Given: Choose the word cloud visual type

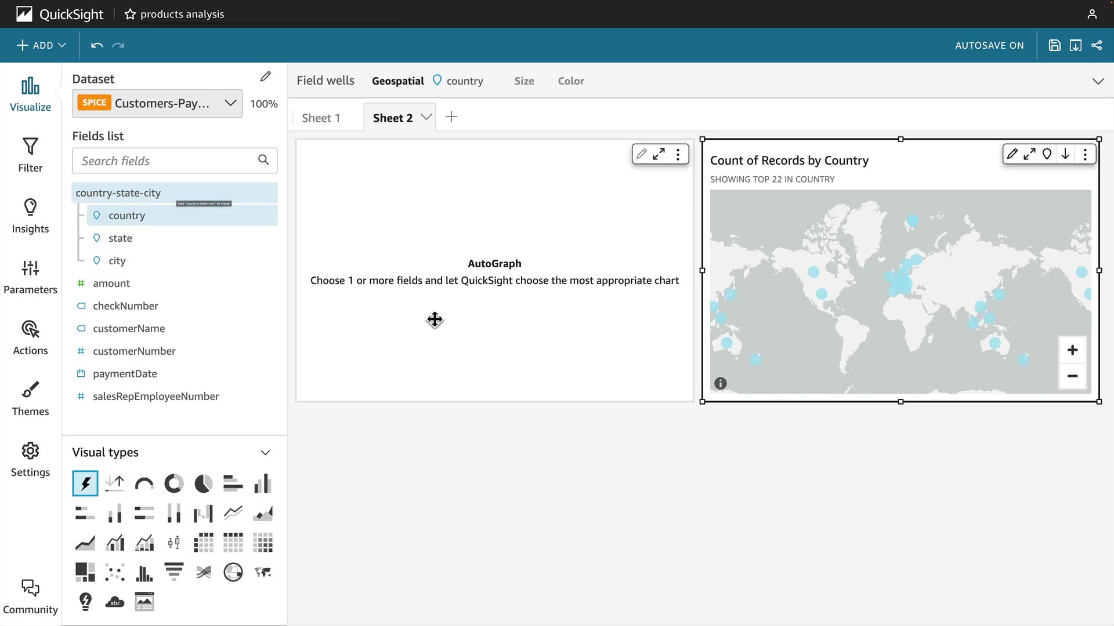Looking at the screenshot, I should coord(115,602).
